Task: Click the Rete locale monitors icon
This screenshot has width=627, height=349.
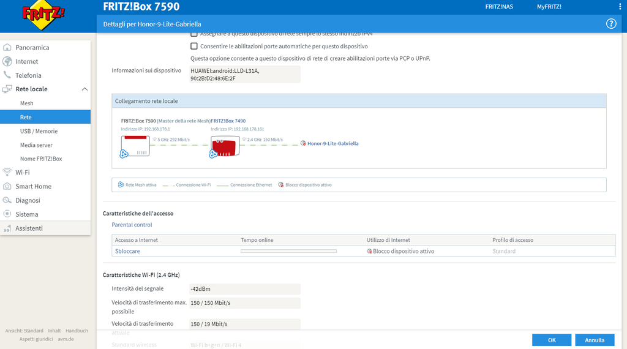Action: coord(7,89)
